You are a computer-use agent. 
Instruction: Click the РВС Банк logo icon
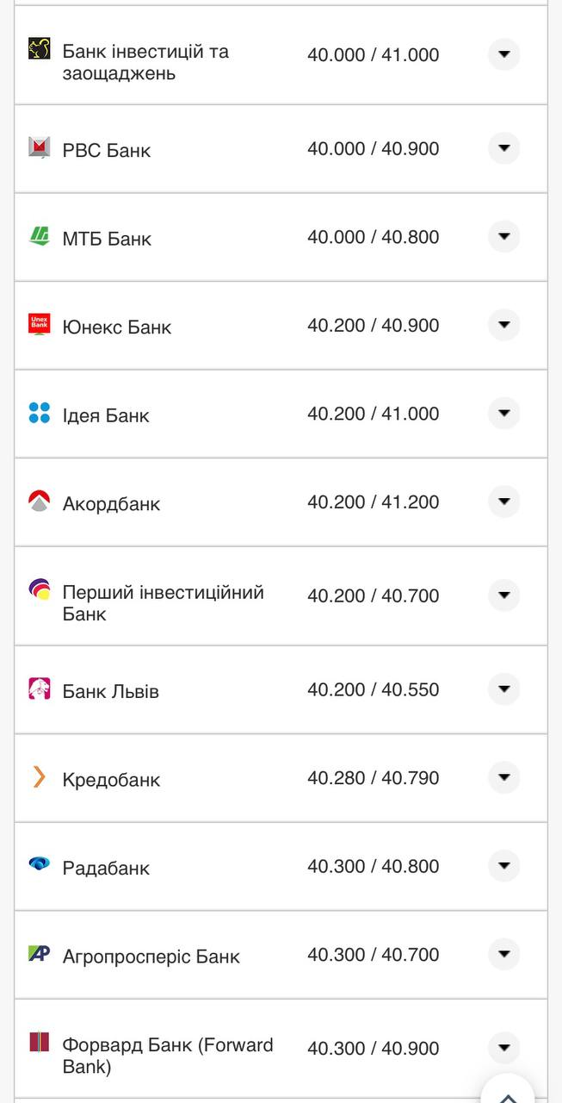[x=40, y=147]
